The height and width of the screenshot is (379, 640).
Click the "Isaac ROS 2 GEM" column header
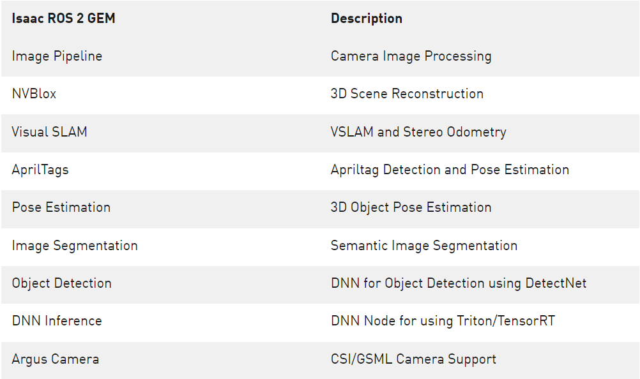click(x=63, y=19)
